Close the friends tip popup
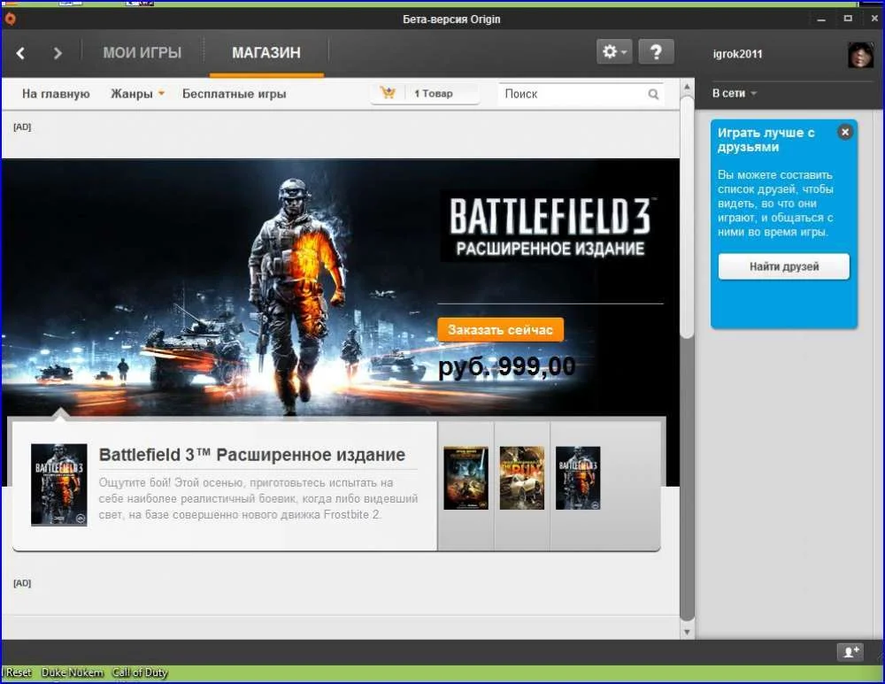The height and width of the screenshot is (684, 885). (x=844, y=132)
